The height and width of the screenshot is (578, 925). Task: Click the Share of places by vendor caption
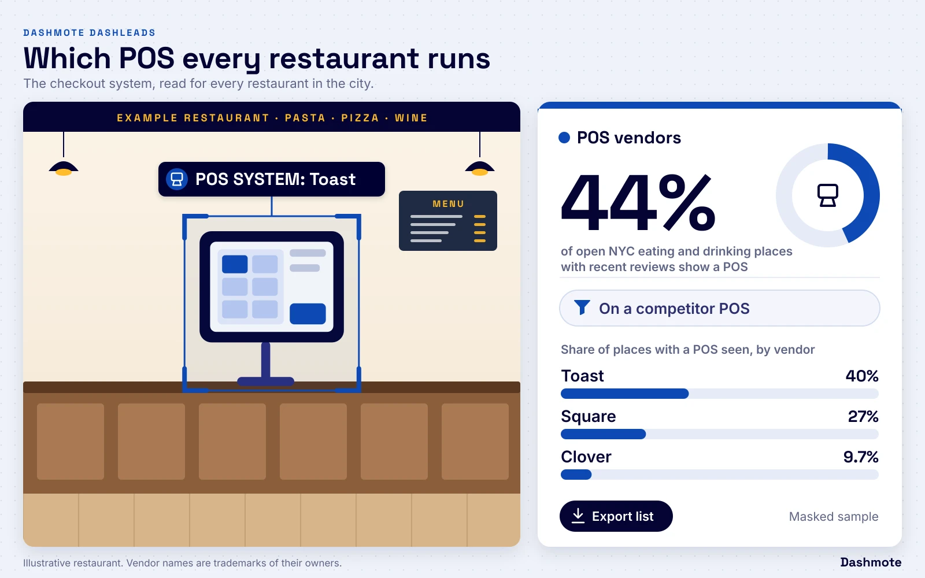tap(688, 349)
